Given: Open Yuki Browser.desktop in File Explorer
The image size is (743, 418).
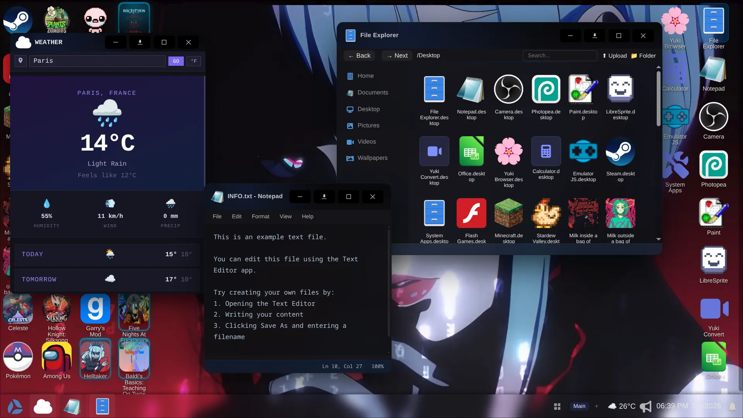Looking at the screenshot, I should 508,162.
